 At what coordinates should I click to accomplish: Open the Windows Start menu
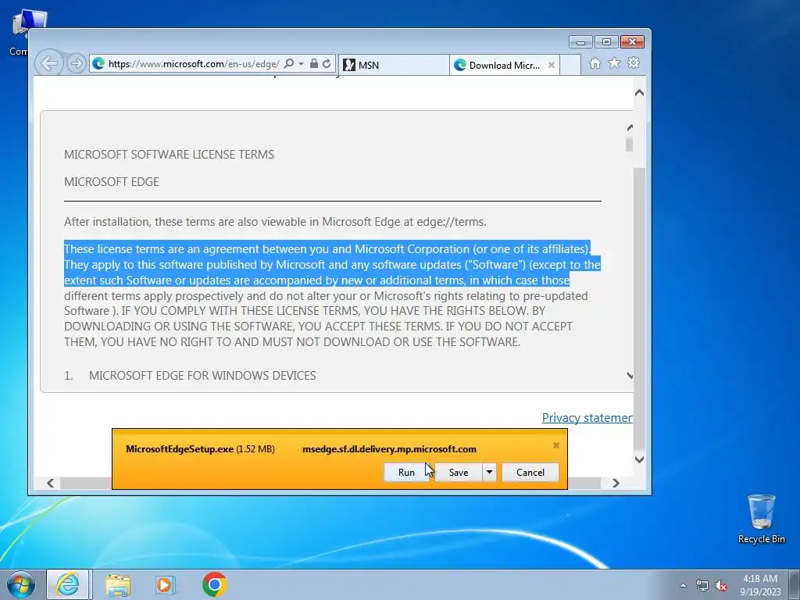click(20, 584)
